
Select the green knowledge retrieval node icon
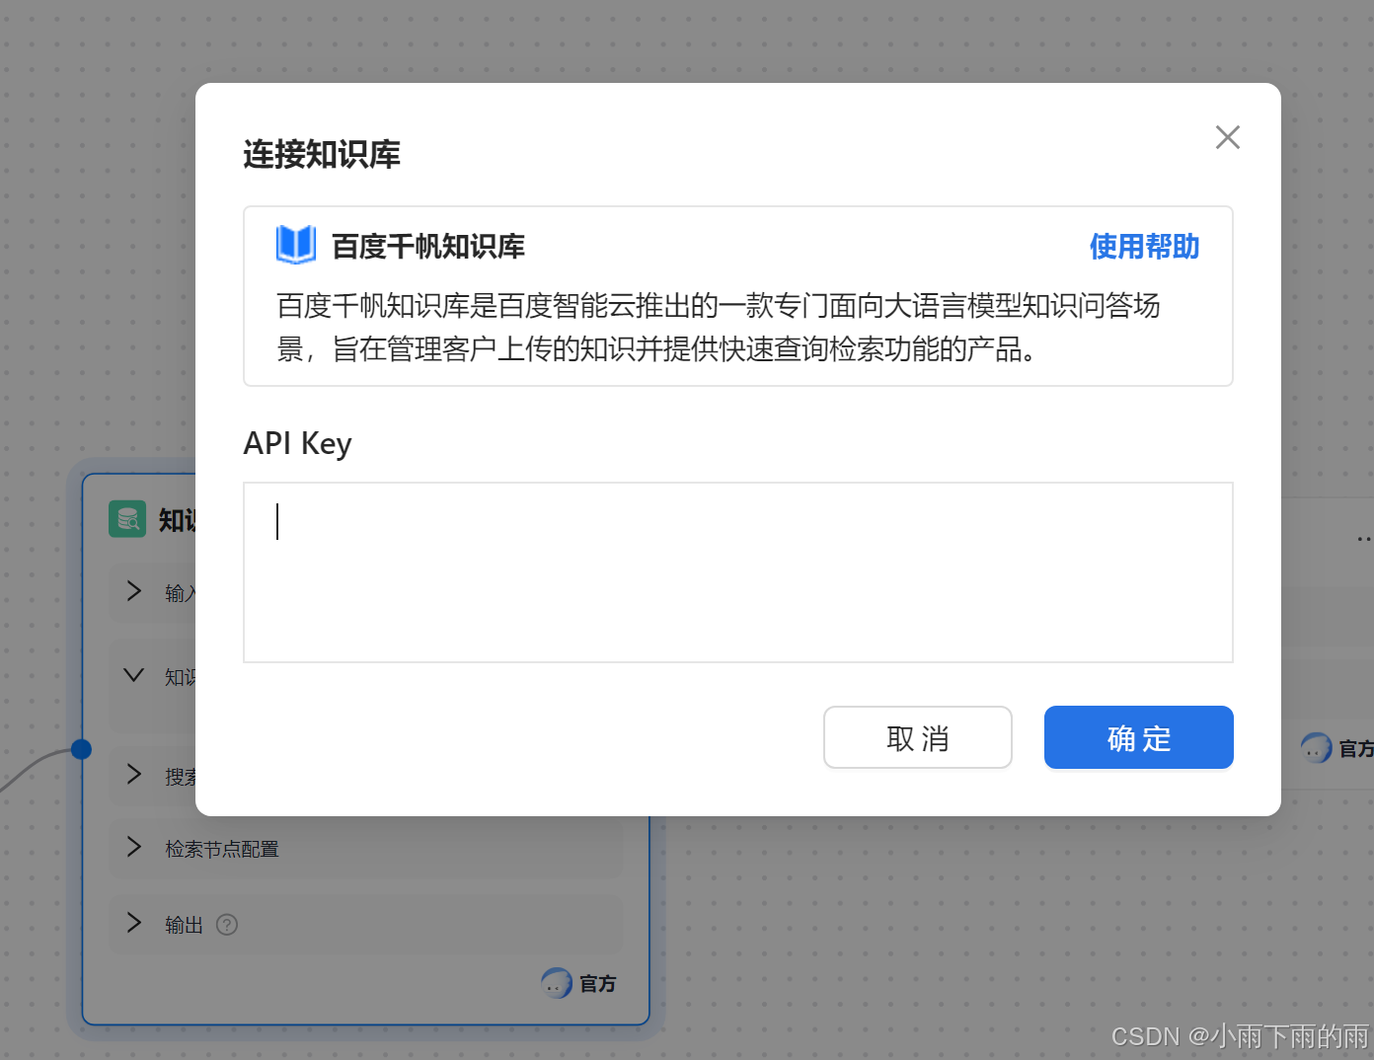coord(127,518)
